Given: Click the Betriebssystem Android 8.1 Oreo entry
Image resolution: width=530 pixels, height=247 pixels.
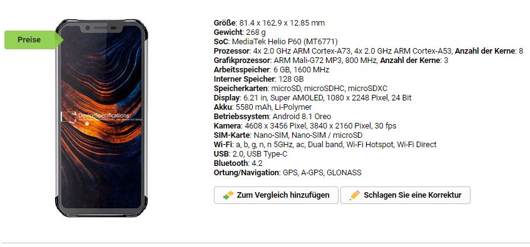Looking at the screenshot, I should 272,117.
